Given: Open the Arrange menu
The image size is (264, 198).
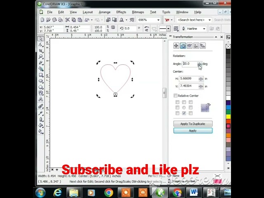Looking at the screenshot, I should coord(104,12).
